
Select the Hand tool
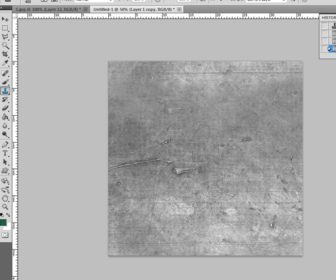point(5,198)
